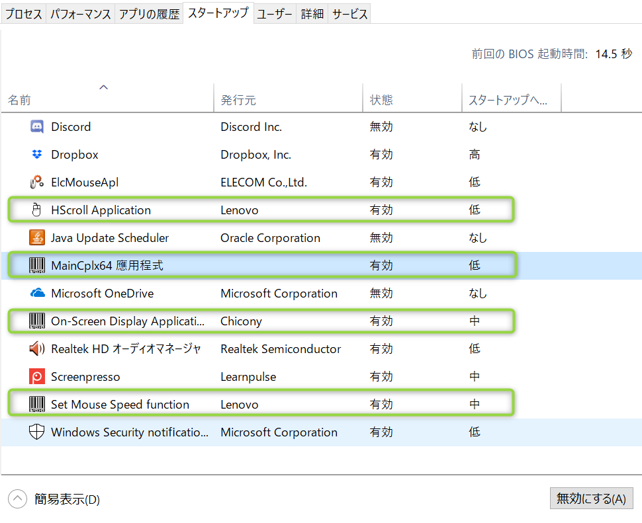The width and height of the screenshot is (642, 523).
Task: Click the Microsoft OneDrive cloud icon
Action: point(37,294)
